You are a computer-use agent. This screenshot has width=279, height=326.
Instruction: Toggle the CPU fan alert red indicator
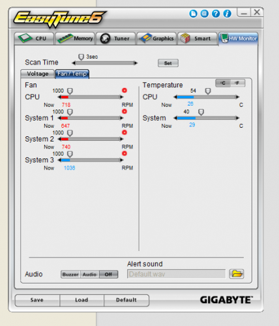(125, 90)
